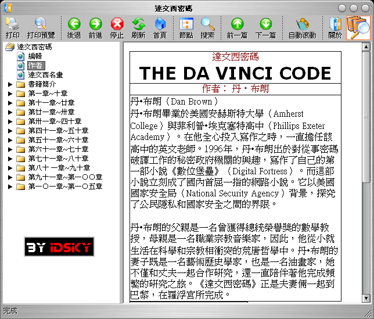Open the 編輯 page in tree
This screenshot has width=374, height=319.
tap(35, 56)
